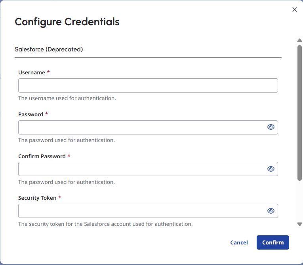Click the 'Configure Credentials' title text
The image size is (303, 265).
pos(67,22)
